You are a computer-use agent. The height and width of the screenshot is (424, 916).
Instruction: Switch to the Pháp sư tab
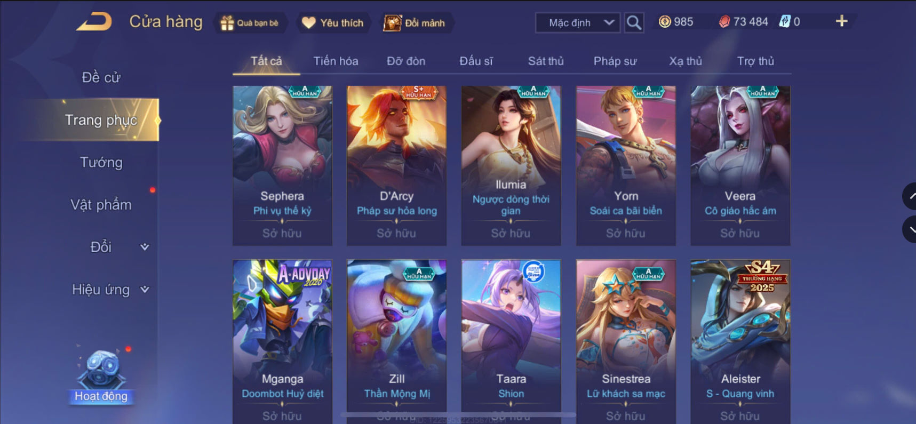tap(615, 61)
